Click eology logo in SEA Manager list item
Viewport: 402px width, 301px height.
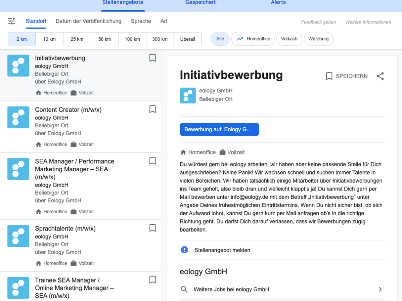coord(18,169)
